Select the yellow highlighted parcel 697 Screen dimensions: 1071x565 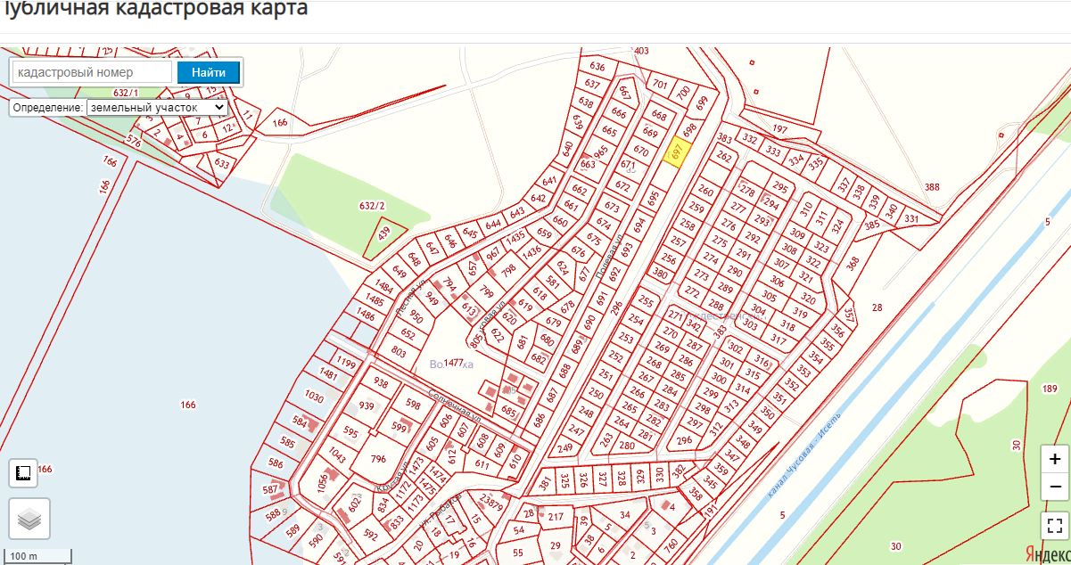pos(678,152)
